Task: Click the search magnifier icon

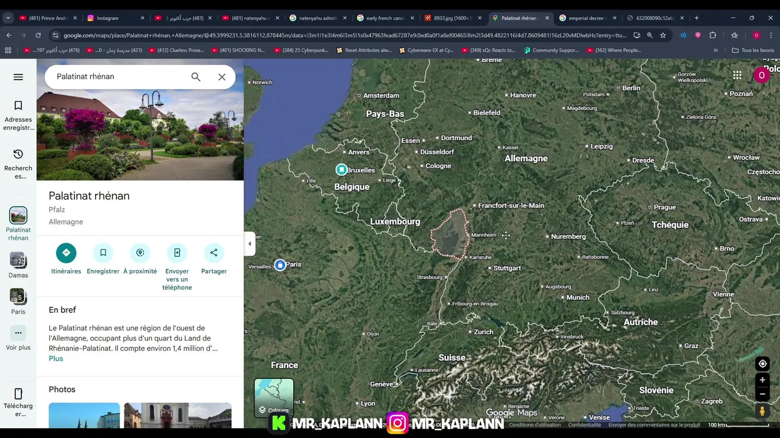Action: click(196, 77)
